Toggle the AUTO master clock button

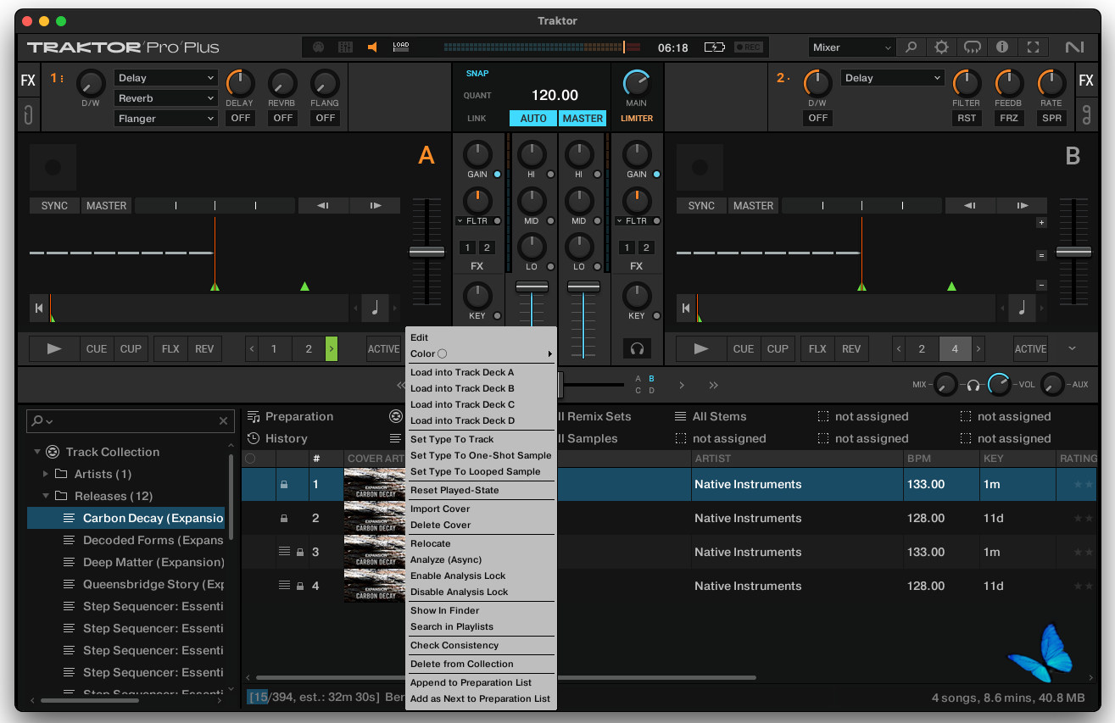click(533, 119)
